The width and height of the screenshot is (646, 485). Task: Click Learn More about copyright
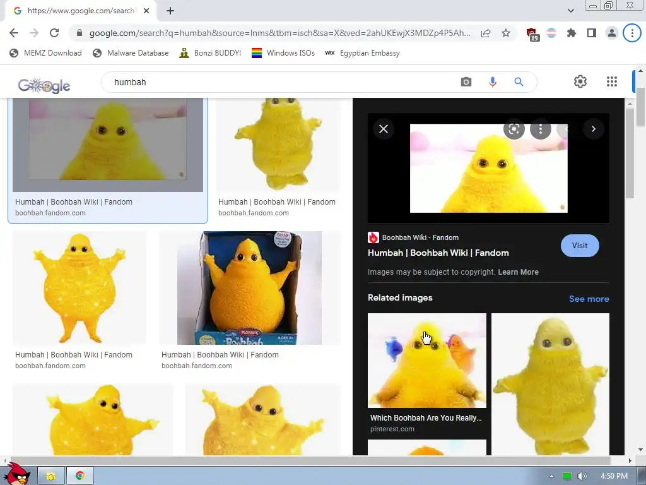pos(518,272)
